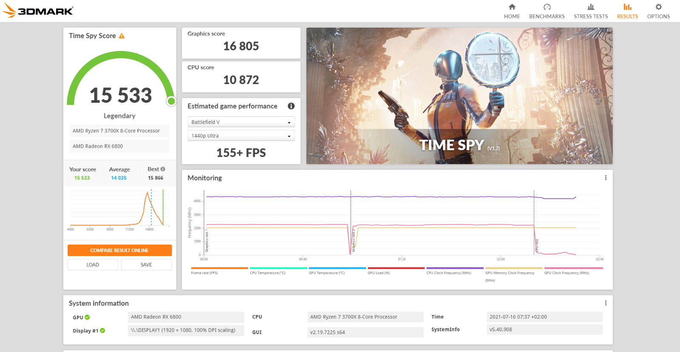680x352 pixels.
Task: Toggle the GPU Temperature legend
Action: coord(337,271)
